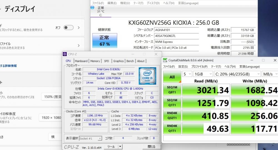Open the C: 20% (46/235GiB) drive dropdown
The image size is (278, 150).
237,74
